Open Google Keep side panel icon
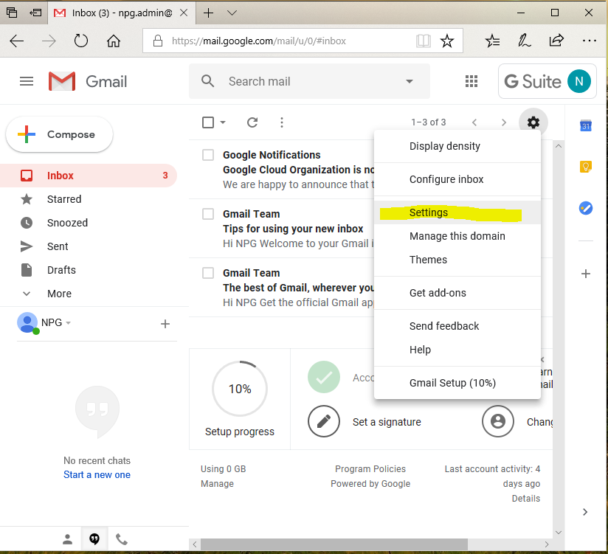 point(586,167)
